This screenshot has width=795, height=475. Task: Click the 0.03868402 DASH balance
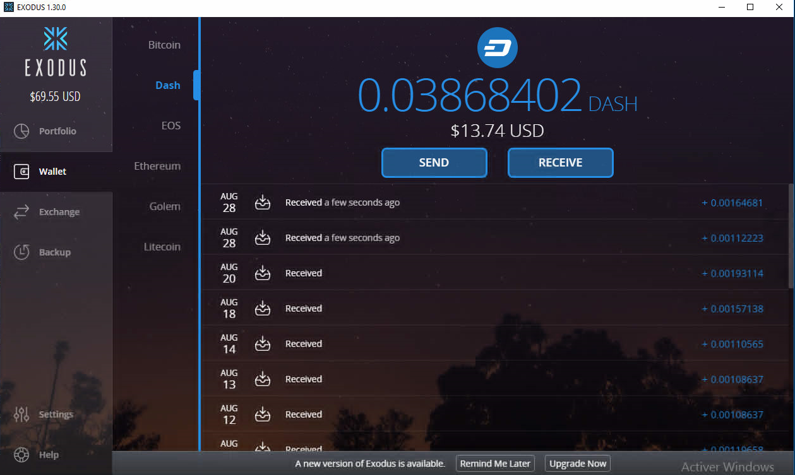(x=498, y=96)
